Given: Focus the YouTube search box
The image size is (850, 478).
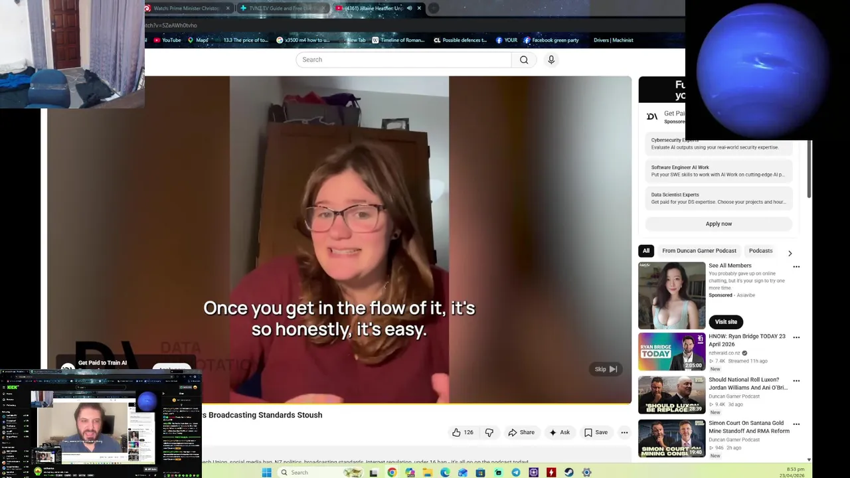Looking at the screenshot, I should tap(404, 60).
